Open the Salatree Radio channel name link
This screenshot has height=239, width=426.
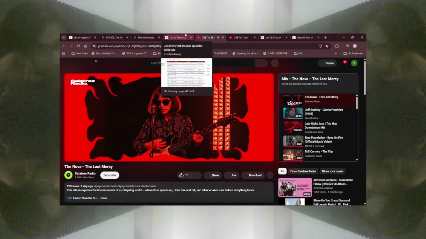85,173
